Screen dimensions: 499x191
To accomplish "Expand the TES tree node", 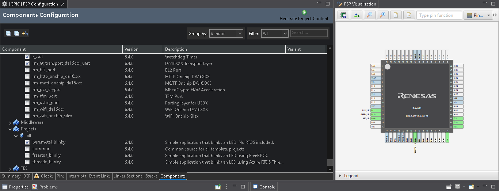I will (x=10, y=169).
